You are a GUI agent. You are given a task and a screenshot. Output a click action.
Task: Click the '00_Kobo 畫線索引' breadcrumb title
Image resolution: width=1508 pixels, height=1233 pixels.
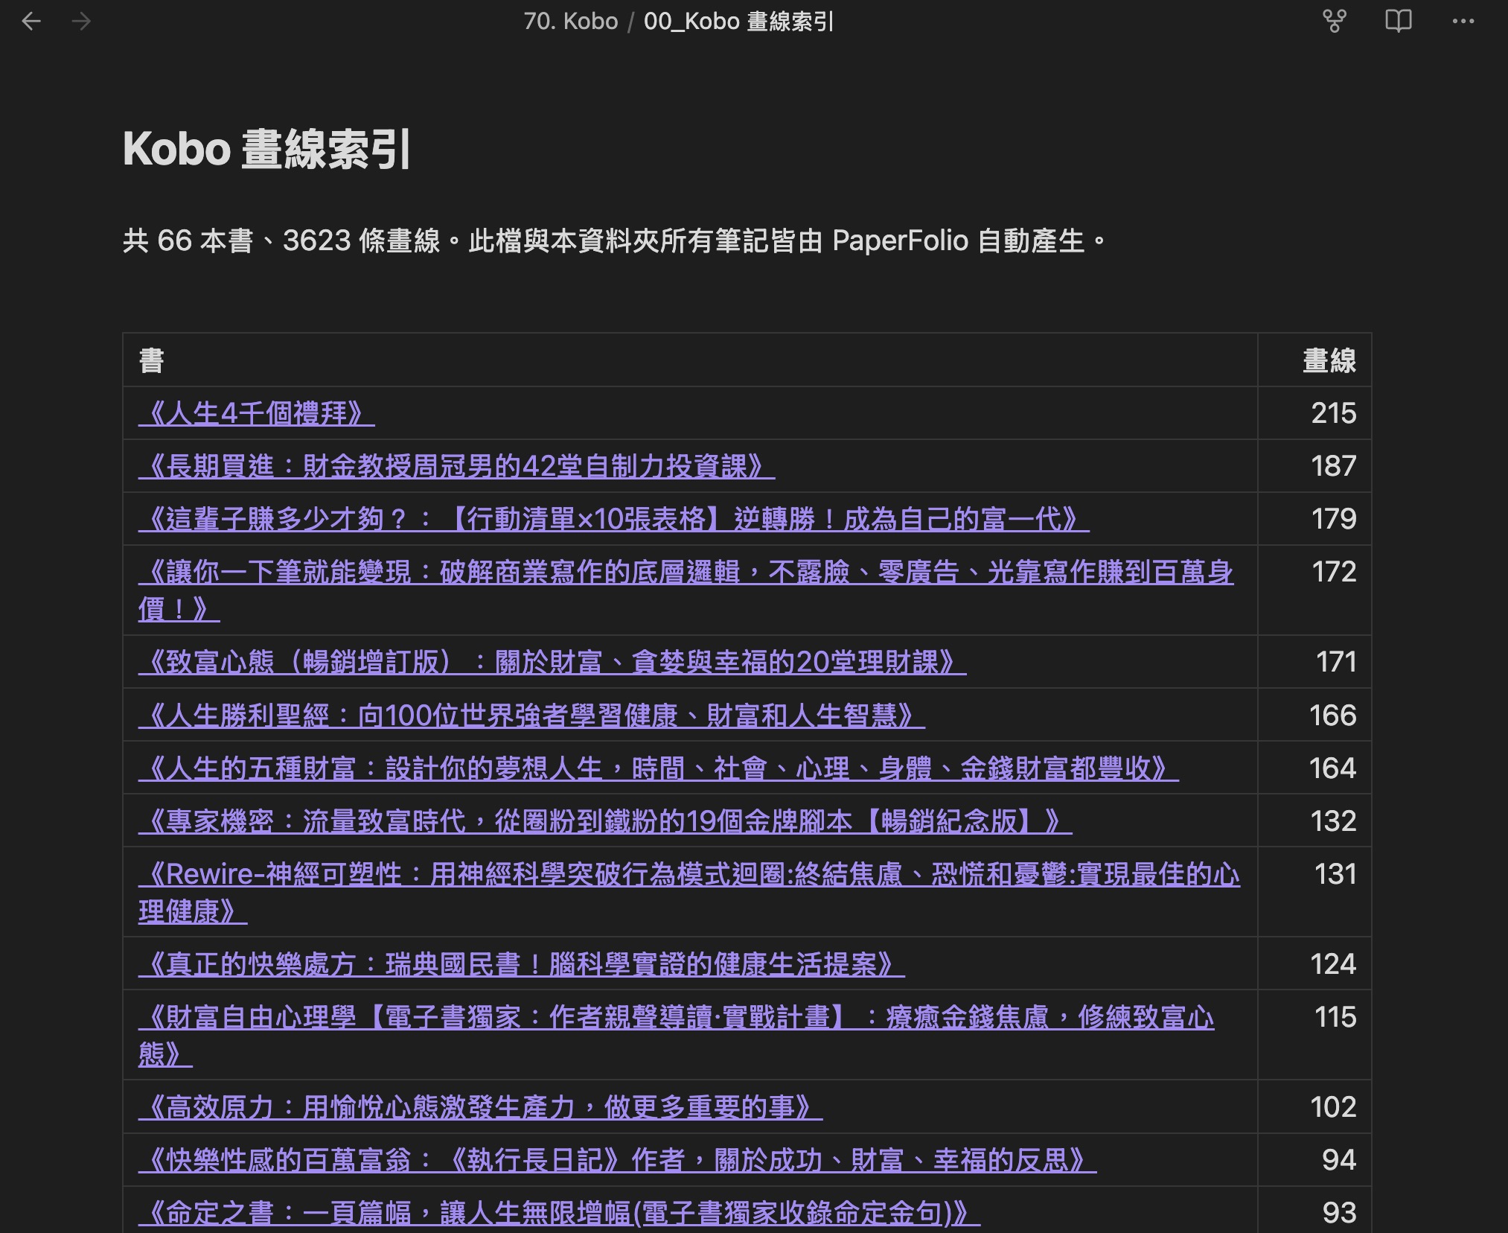(x=738, y=22)
